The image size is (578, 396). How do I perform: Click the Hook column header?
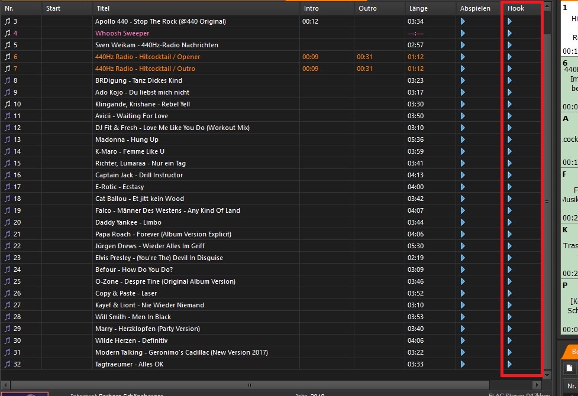click(522, 8)
